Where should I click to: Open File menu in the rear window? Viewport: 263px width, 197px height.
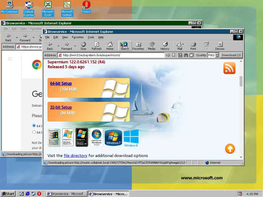point(6,29)
